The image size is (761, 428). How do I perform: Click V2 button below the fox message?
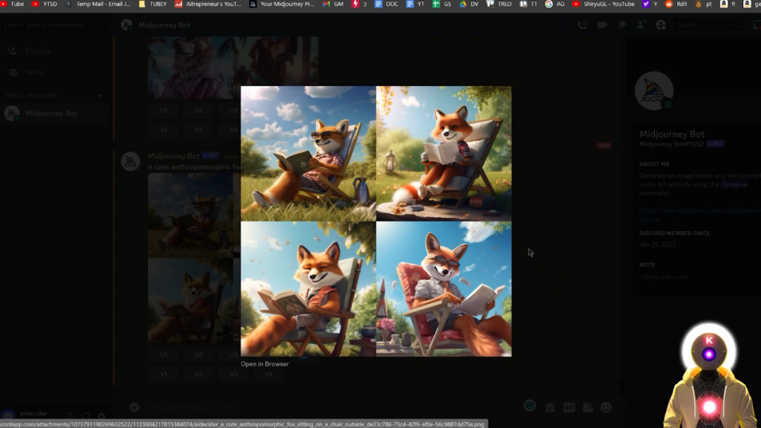click(x=198, y=374)
